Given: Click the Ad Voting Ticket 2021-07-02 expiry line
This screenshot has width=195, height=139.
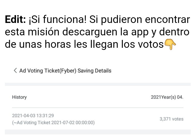Looking at the screenshot, I should [53, 123].
